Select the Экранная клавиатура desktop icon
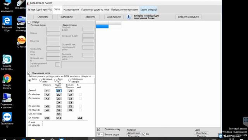248x140 pixels. pyautogui.click(x=21, y=24)
